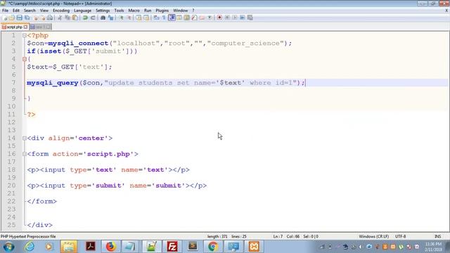Open the Edit menu

16,11
